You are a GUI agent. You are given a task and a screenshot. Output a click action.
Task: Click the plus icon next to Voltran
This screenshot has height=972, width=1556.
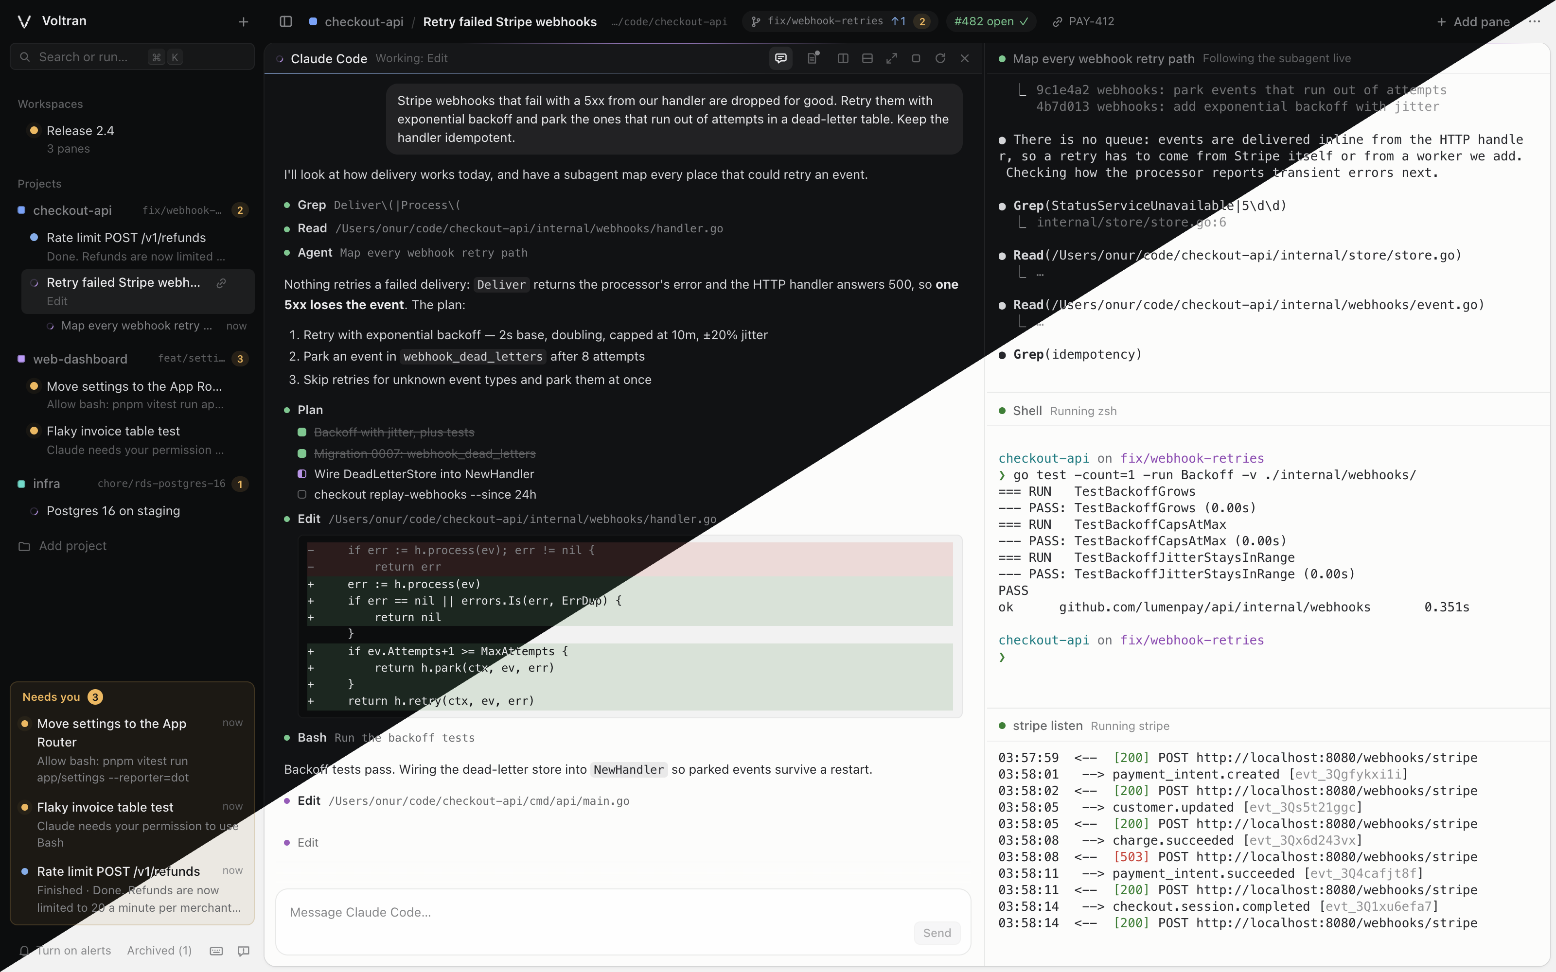(243, 22)
